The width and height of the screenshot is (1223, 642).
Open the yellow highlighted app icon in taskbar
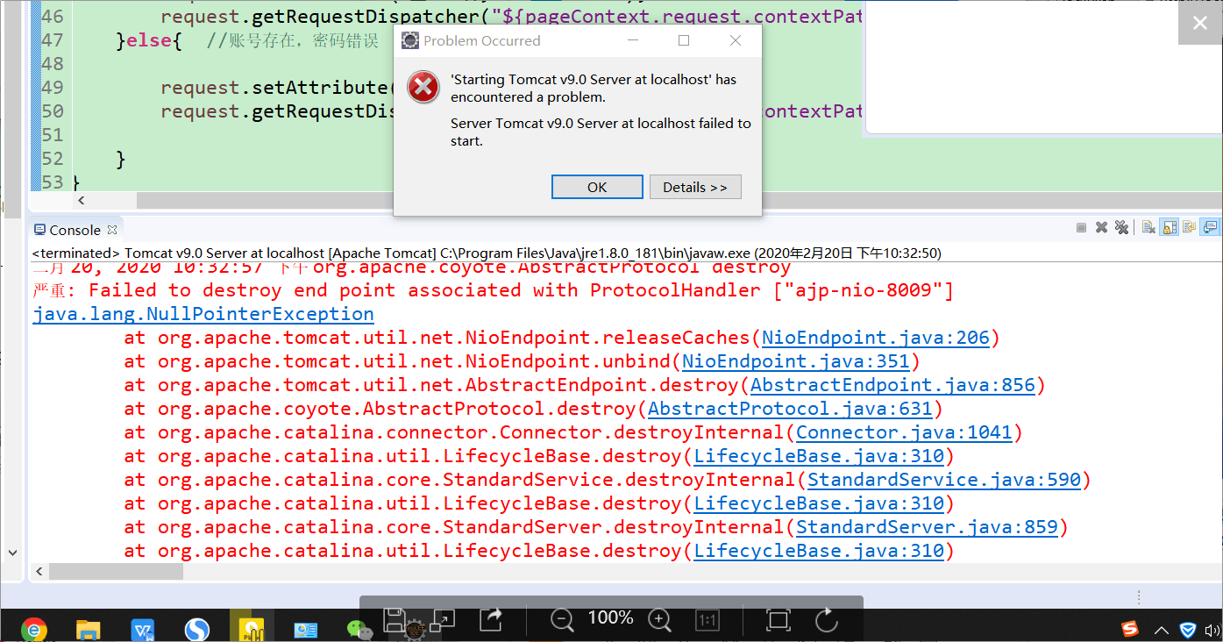(x=252, y=627)
